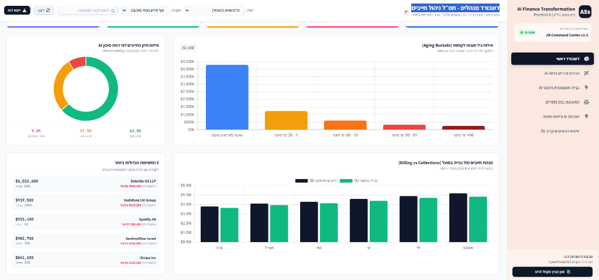Screen dimensions: 599x280
Task: Click the green connected status badge
Action: 527,33
